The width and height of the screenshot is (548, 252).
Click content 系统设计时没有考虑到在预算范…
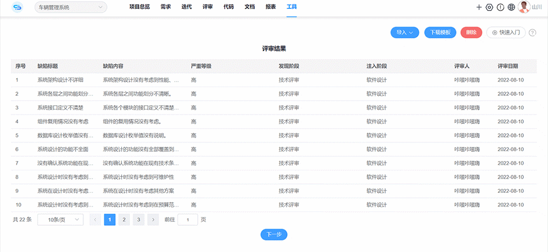(141, 205)
